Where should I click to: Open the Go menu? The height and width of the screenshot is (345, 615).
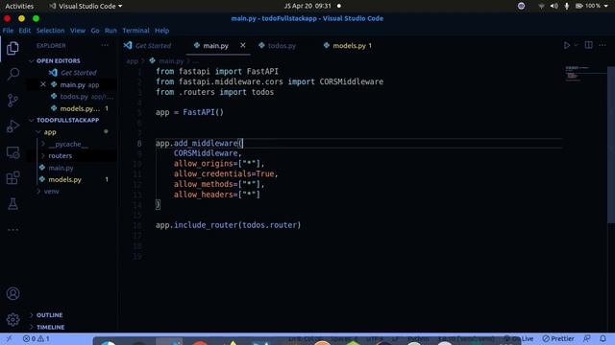[95, 31]
